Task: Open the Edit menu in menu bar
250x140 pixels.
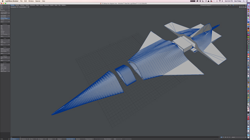Action: [x=25, y=1]
